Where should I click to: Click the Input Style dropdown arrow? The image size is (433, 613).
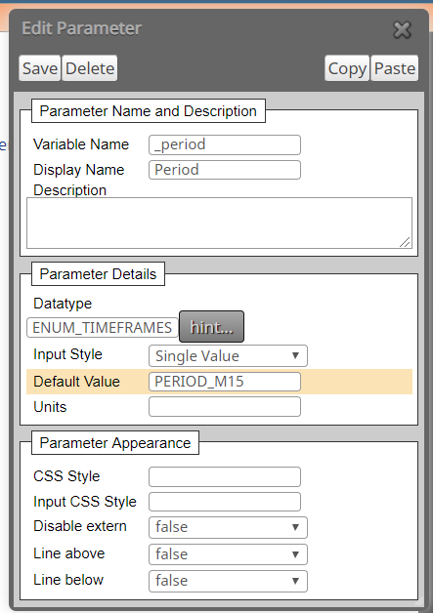pos(295,355)
